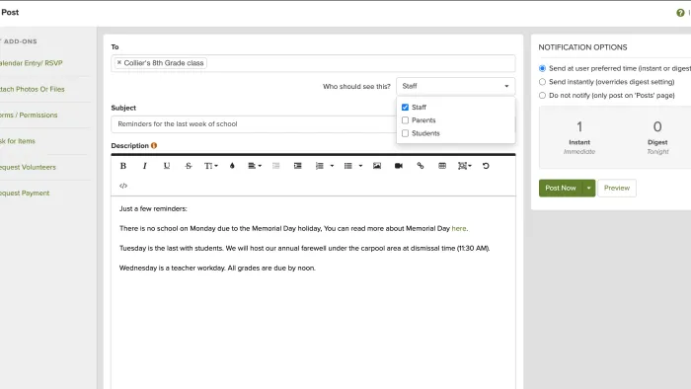Insert a video using the camera icon

point(399,166)
